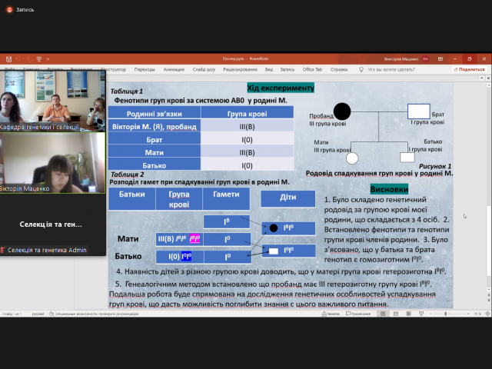Viewport: 492px width, 369px height.
Task: Click the white brother square in pedigree
Action: click(418, 111)
